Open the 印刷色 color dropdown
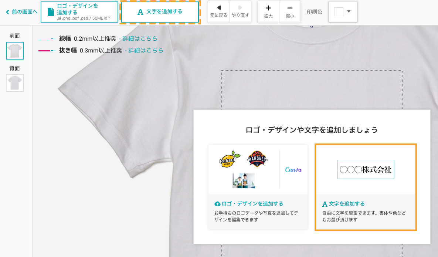 click(343, 12)
